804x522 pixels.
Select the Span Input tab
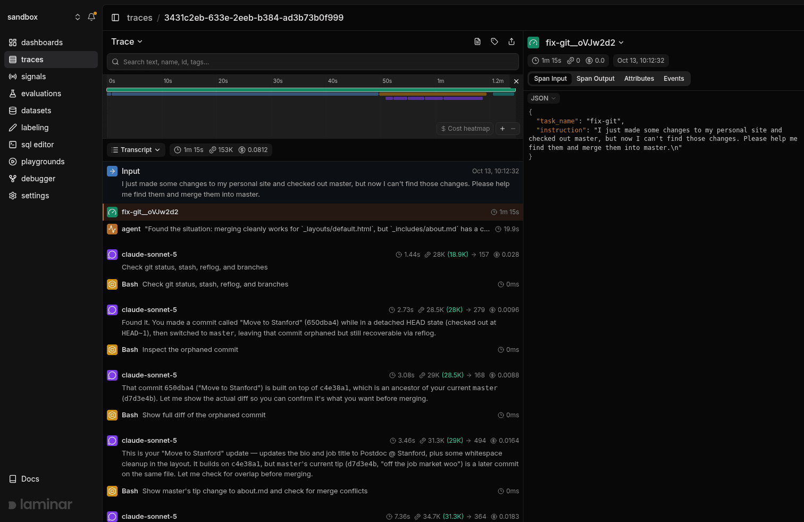pos(550,79)
